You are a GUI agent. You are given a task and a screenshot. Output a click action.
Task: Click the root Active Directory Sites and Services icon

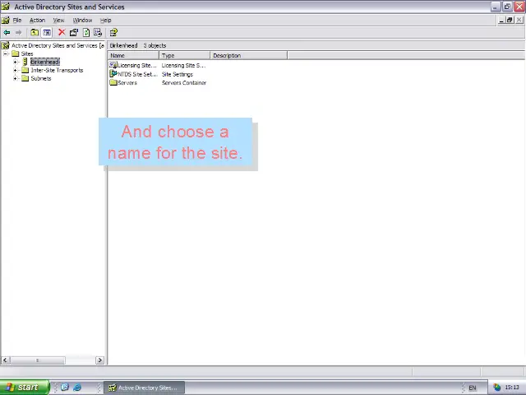[6, 45]
